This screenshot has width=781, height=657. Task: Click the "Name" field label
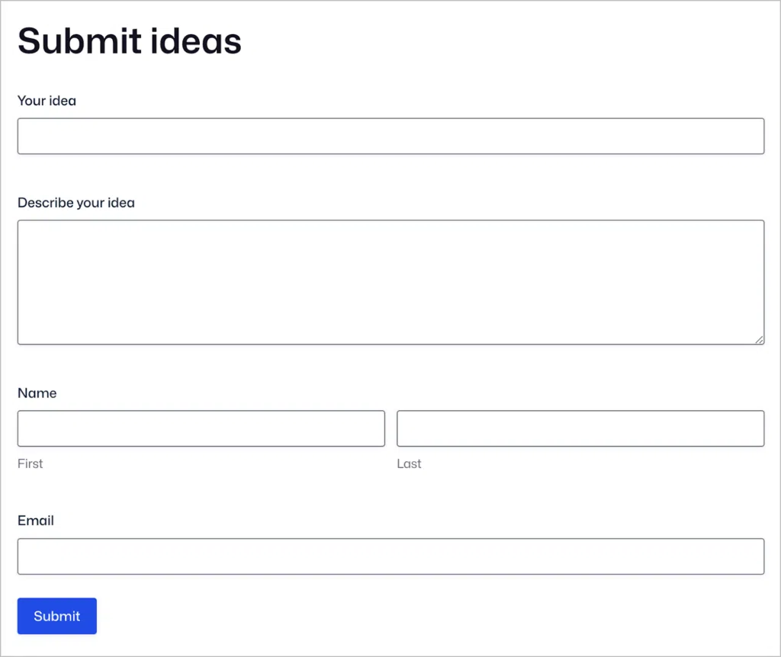pyautogui.click(x=37, y=393)
